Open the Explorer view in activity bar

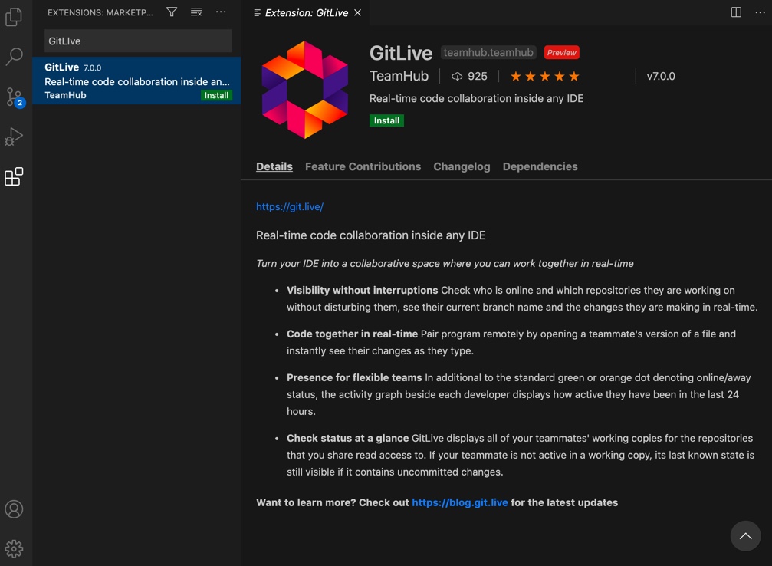tap(14, 17)
